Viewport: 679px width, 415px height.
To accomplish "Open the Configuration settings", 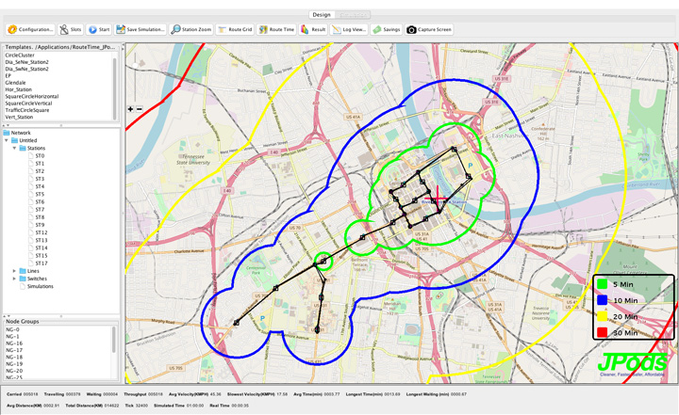I will tap(30, 30).
